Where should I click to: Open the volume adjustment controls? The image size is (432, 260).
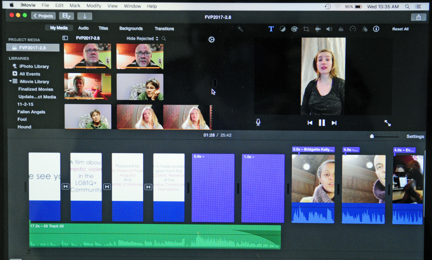coord(329,29)
